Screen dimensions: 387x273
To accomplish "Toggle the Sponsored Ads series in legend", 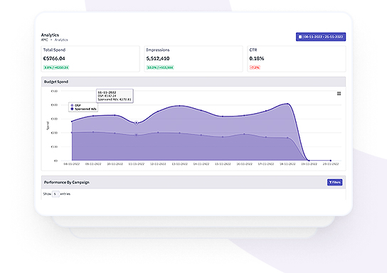I will pos(83,109).
